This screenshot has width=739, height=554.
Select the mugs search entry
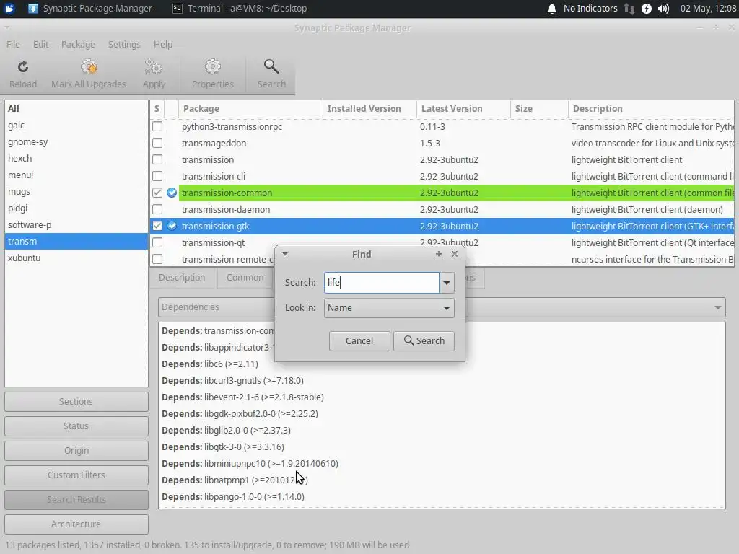click(x=76, y=191)
